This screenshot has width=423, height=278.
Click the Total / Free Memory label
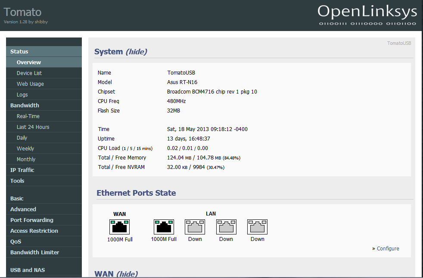122,158
